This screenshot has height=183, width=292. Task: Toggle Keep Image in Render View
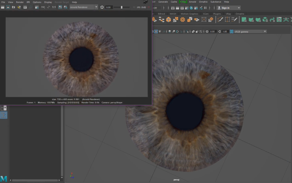click(x=60, y=7)
